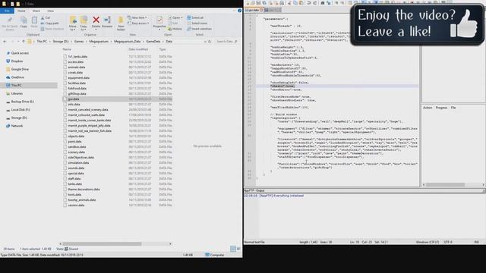Go up one folder level arrow
The image size is (486, 273).
point(24,41)
